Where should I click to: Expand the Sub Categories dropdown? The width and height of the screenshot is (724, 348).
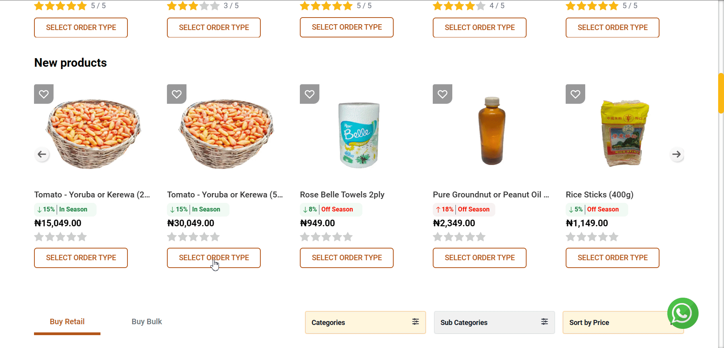494,322
